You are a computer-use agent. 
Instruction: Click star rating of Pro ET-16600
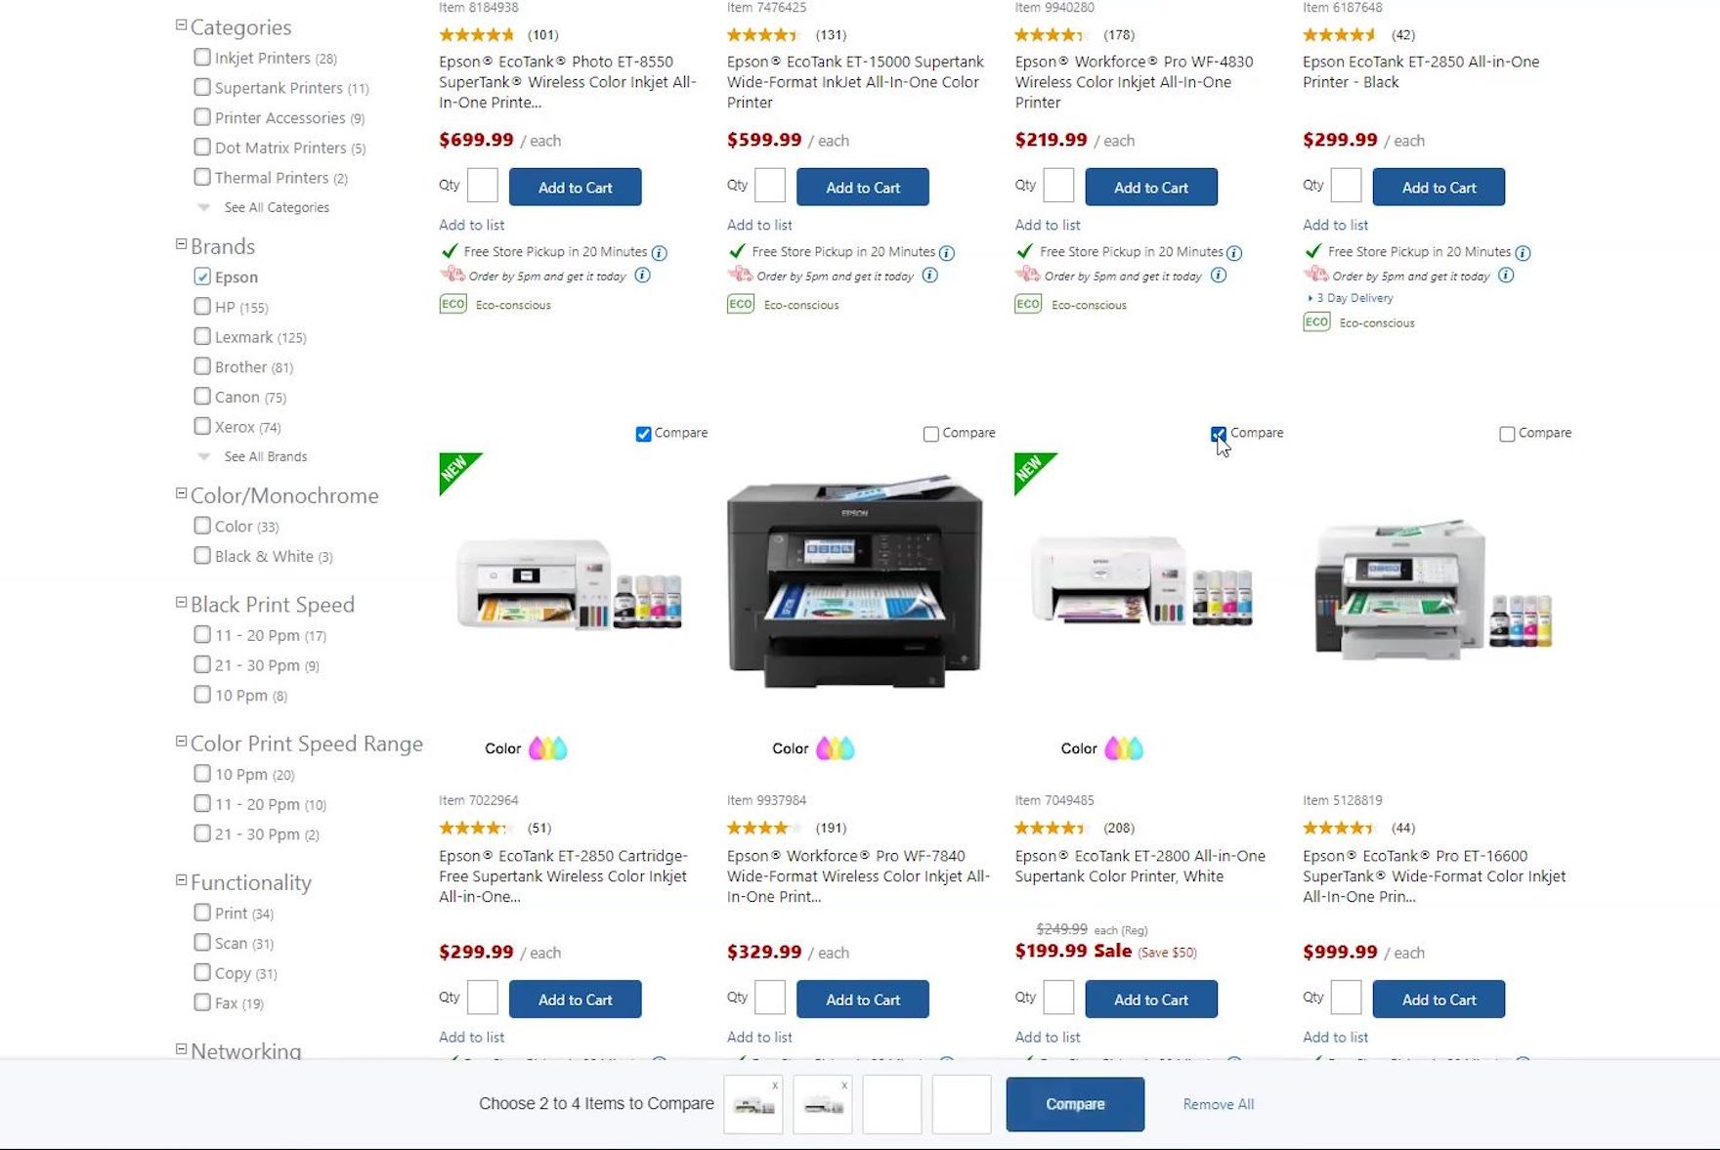[1341, 828]
